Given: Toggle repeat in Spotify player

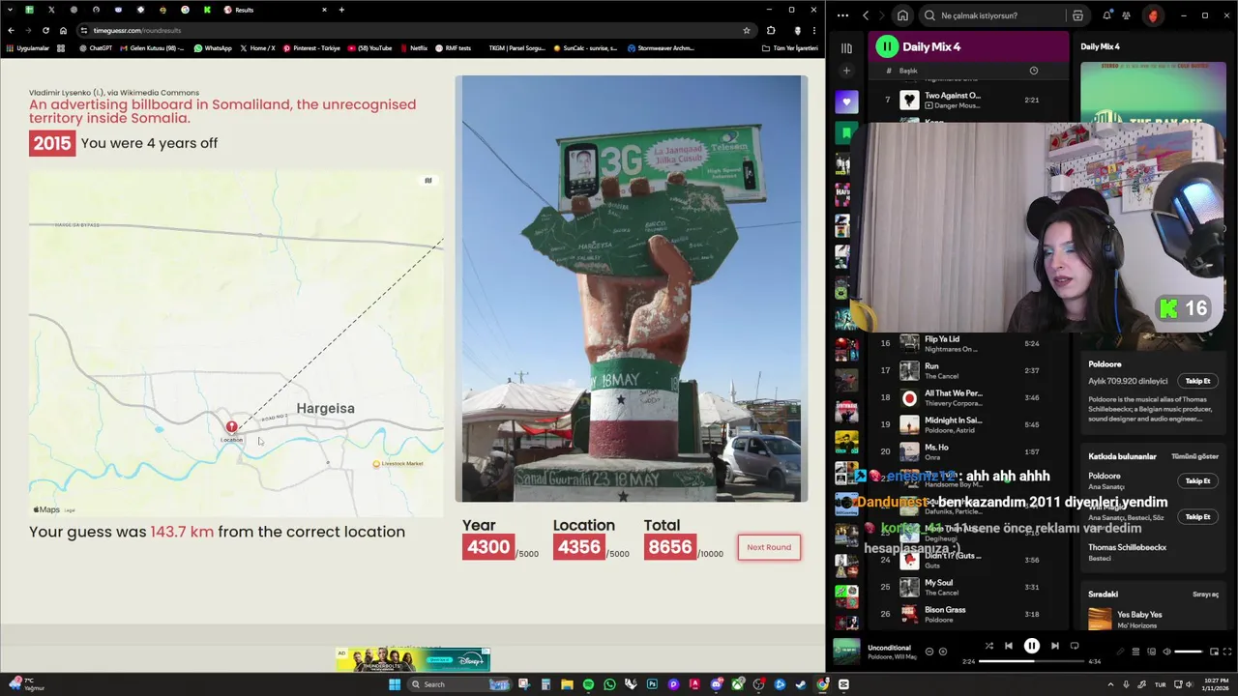Looking at the screenshot, I should (1075, 646).
